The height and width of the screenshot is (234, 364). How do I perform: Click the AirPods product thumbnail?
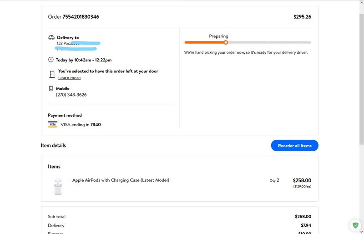(x=57, y=186)
